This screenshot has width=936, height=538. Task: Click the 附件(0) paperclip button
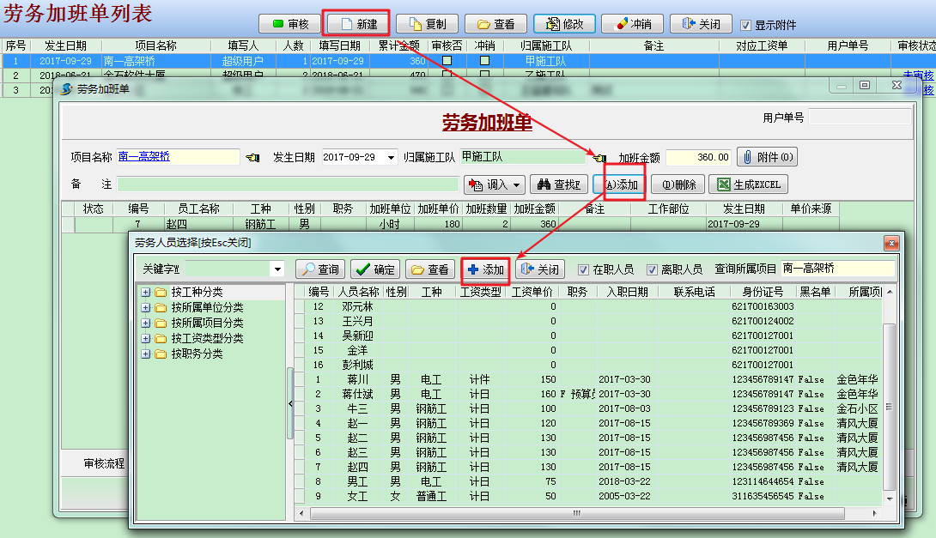click(767, 157)
